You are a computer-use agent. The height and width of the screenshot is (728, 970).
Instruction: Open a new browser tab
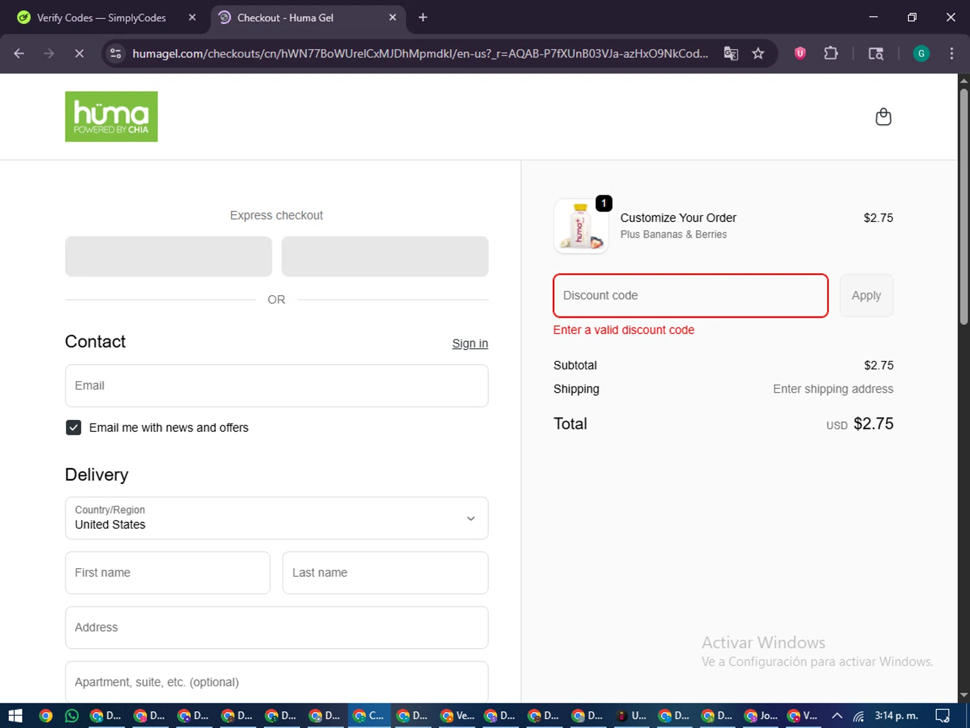click(x=423, y=17)
